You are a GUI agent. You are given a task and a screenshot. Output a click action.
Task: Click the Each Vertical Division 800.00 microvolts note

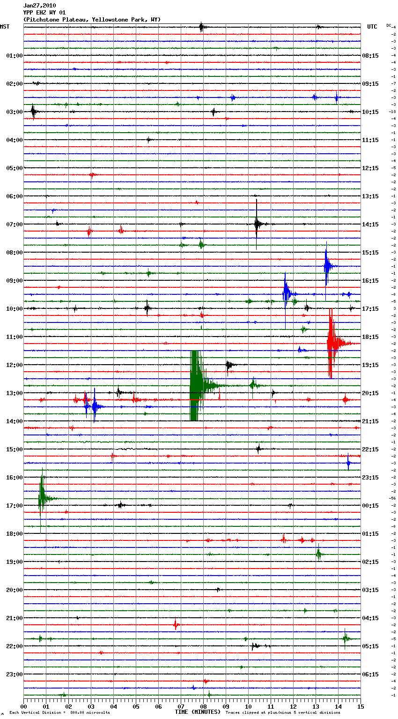tap(59, 713)
